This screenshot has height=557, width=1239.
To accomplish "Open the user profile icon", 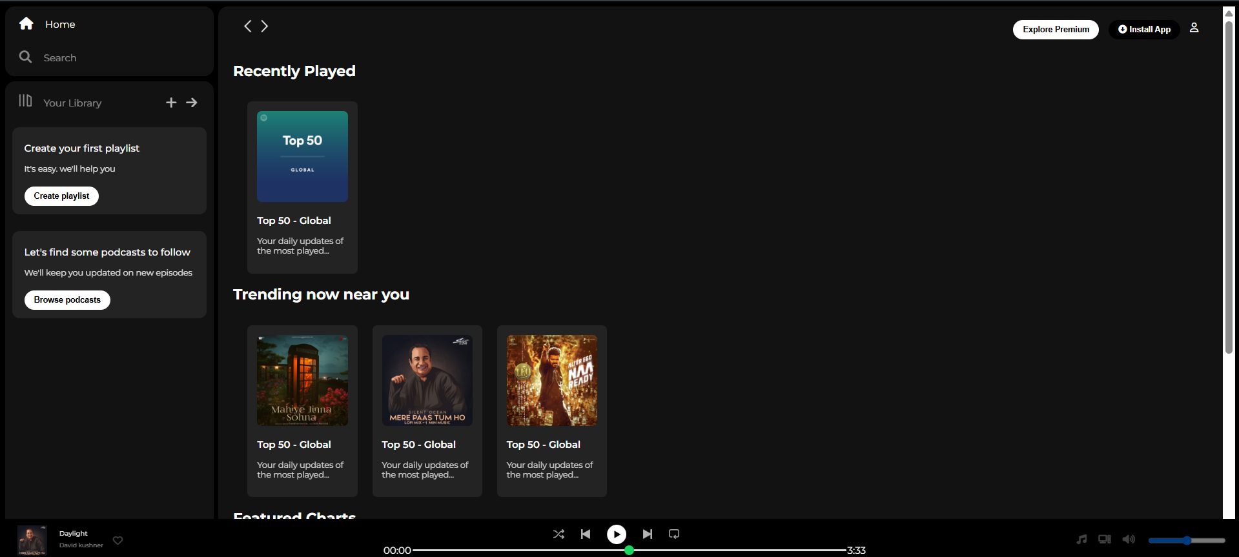I will [x=1194, y=28].
